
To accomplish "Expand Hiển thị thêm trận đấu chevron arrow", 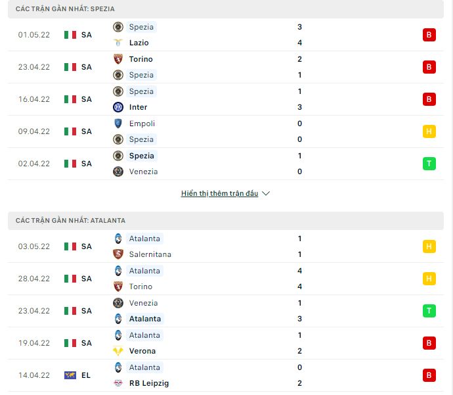I will [x=265, y=193].
